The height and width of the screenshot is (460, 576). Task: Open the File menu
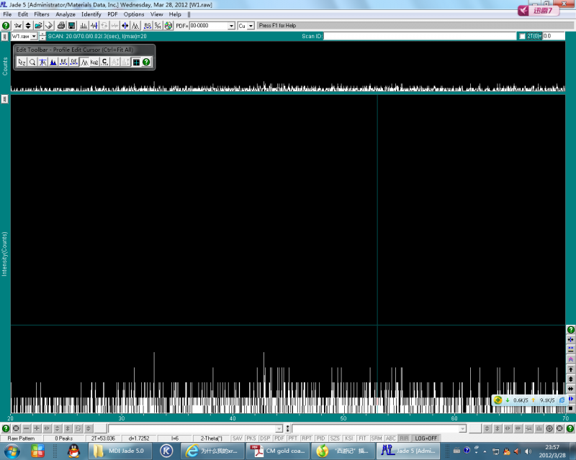click(x=7, y=14)
